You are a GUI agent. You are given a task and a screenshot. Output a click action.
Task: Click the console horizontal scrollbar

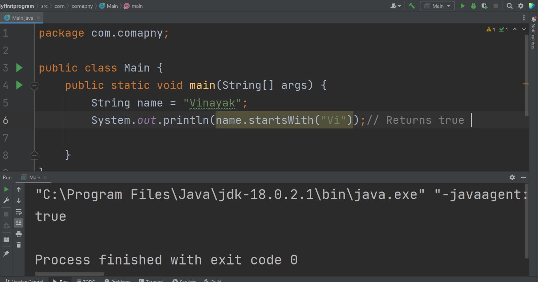tap(70, 274)
